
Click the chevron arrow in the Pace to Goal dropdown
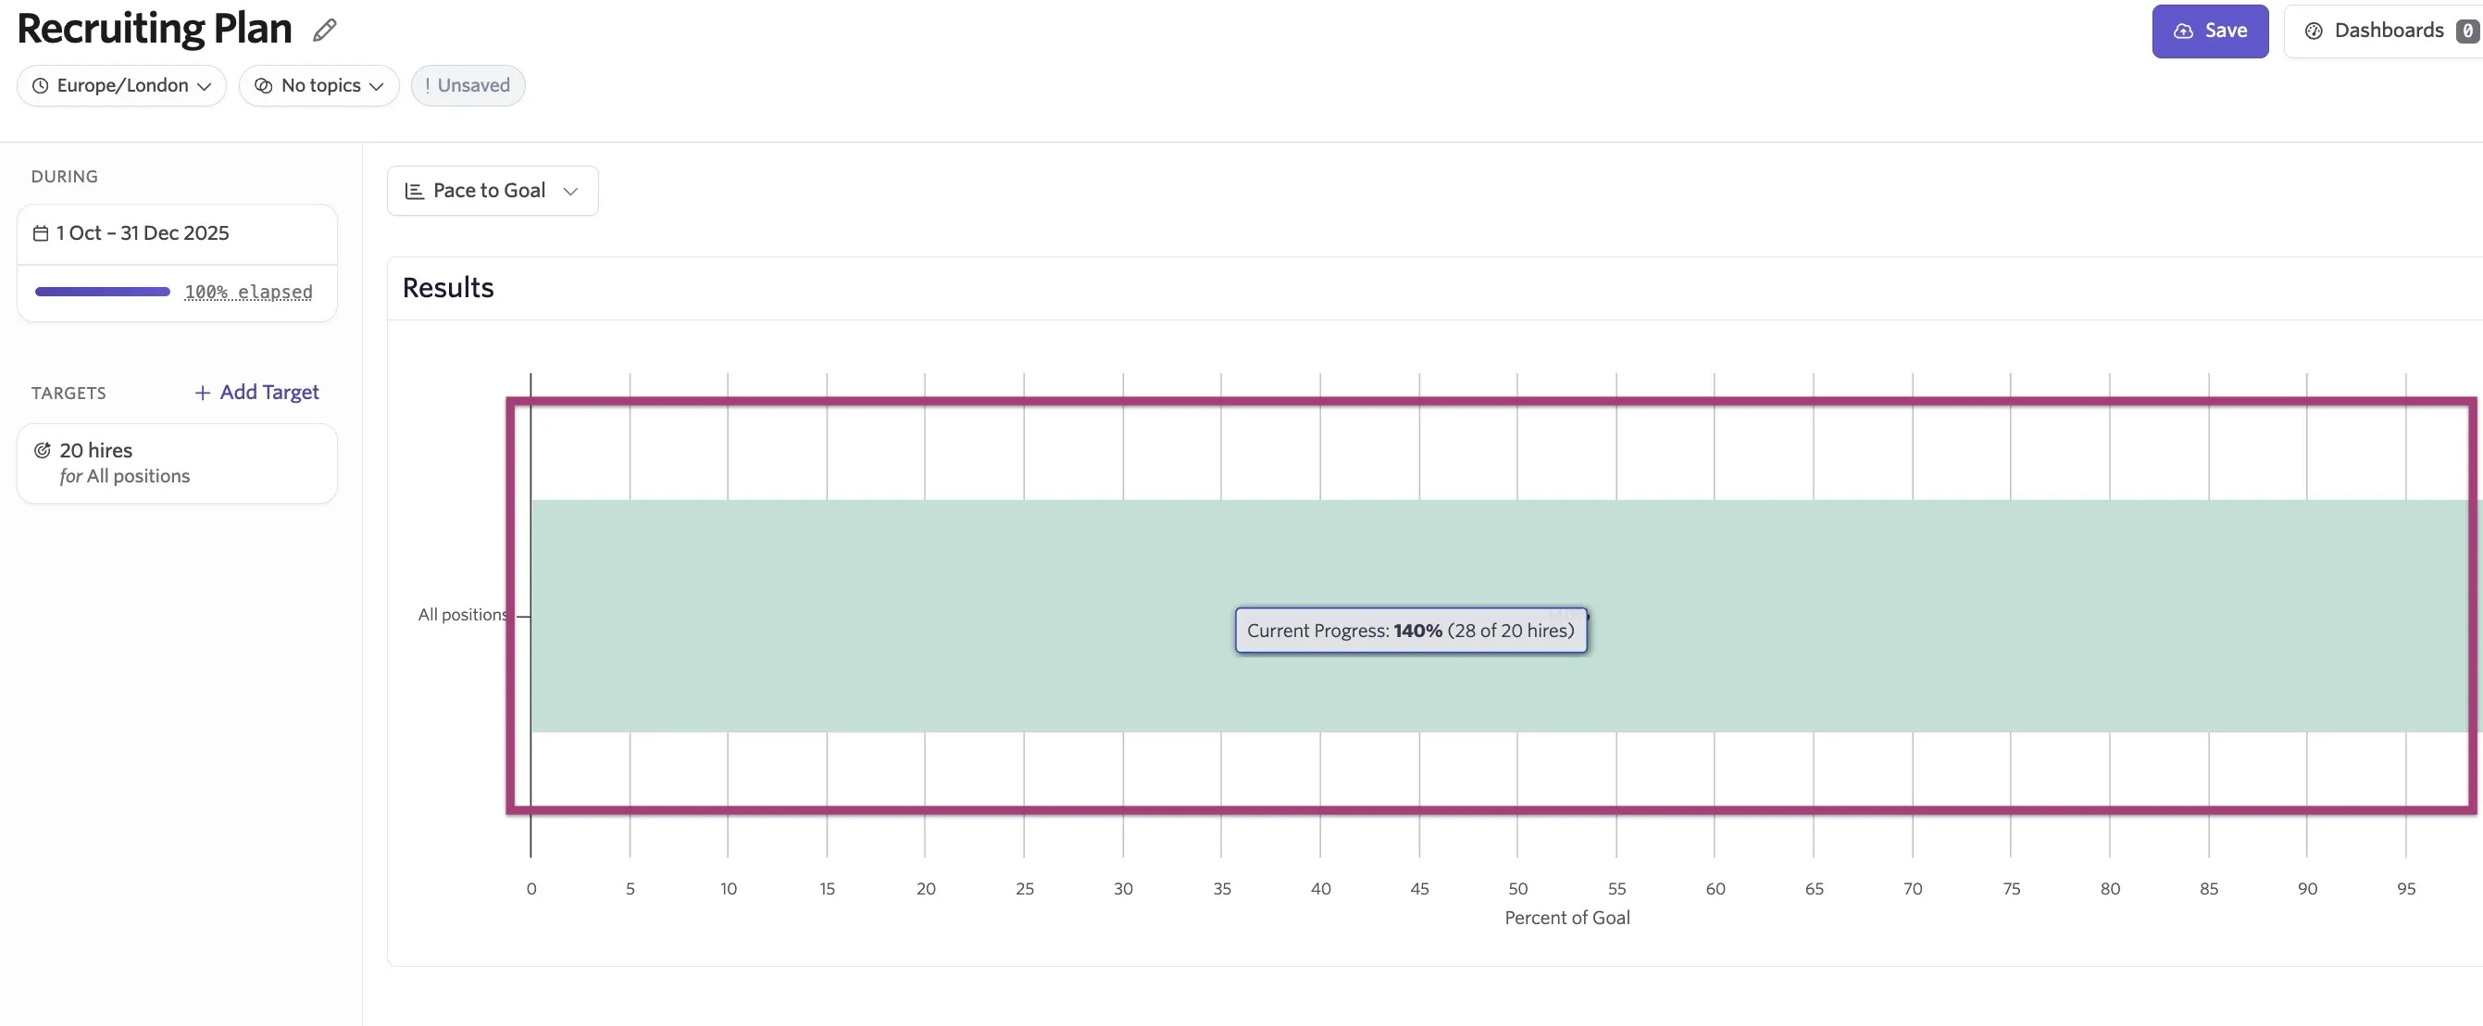[x=570, y=191]
